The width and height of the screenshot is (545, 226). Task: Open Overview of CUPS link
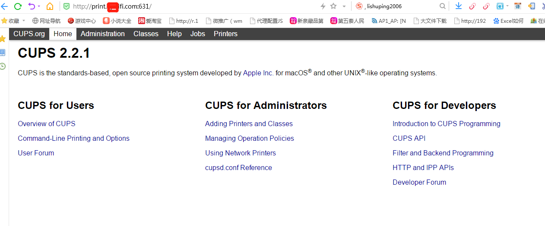pyautogui.click(x=47, y=124)
